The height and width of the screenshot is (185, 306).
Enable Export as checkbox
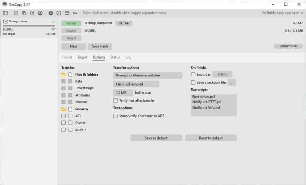tap(193, 75)
